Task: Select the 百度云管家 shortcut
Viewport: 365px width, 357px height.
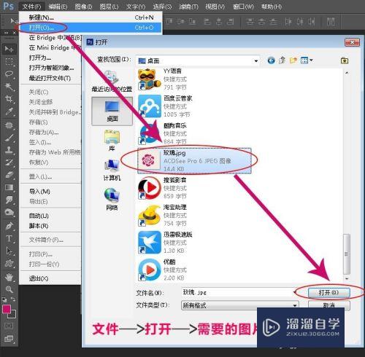Action: [x=165, y=106]
